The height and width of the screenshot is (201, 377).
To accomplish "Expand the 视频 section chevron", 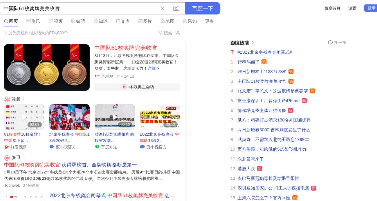I will 24,99.
